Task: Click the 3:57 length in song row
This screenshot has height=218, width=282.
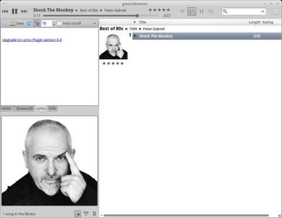Action: coord(257,36)
